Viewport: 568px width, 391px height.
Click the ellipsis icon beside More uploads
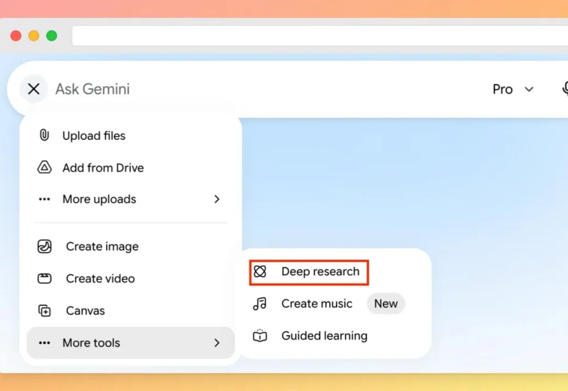click(x=45, y=199)
